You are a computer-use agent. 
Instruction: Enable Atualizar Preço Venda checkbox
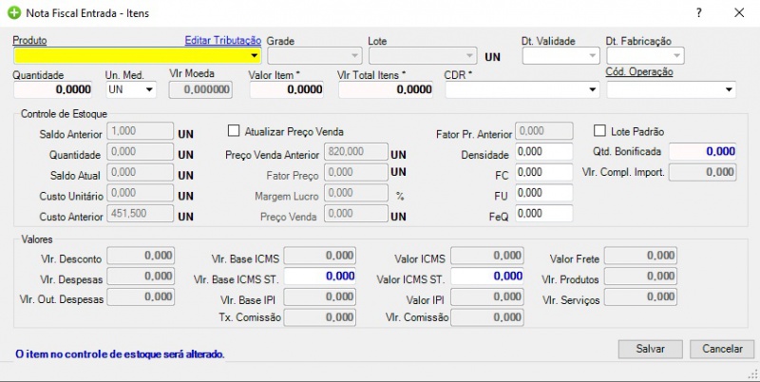click(235, 131)
